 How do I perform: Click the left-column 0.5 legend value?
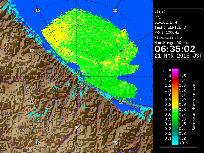pyautogui.click(x=168, y=119)
